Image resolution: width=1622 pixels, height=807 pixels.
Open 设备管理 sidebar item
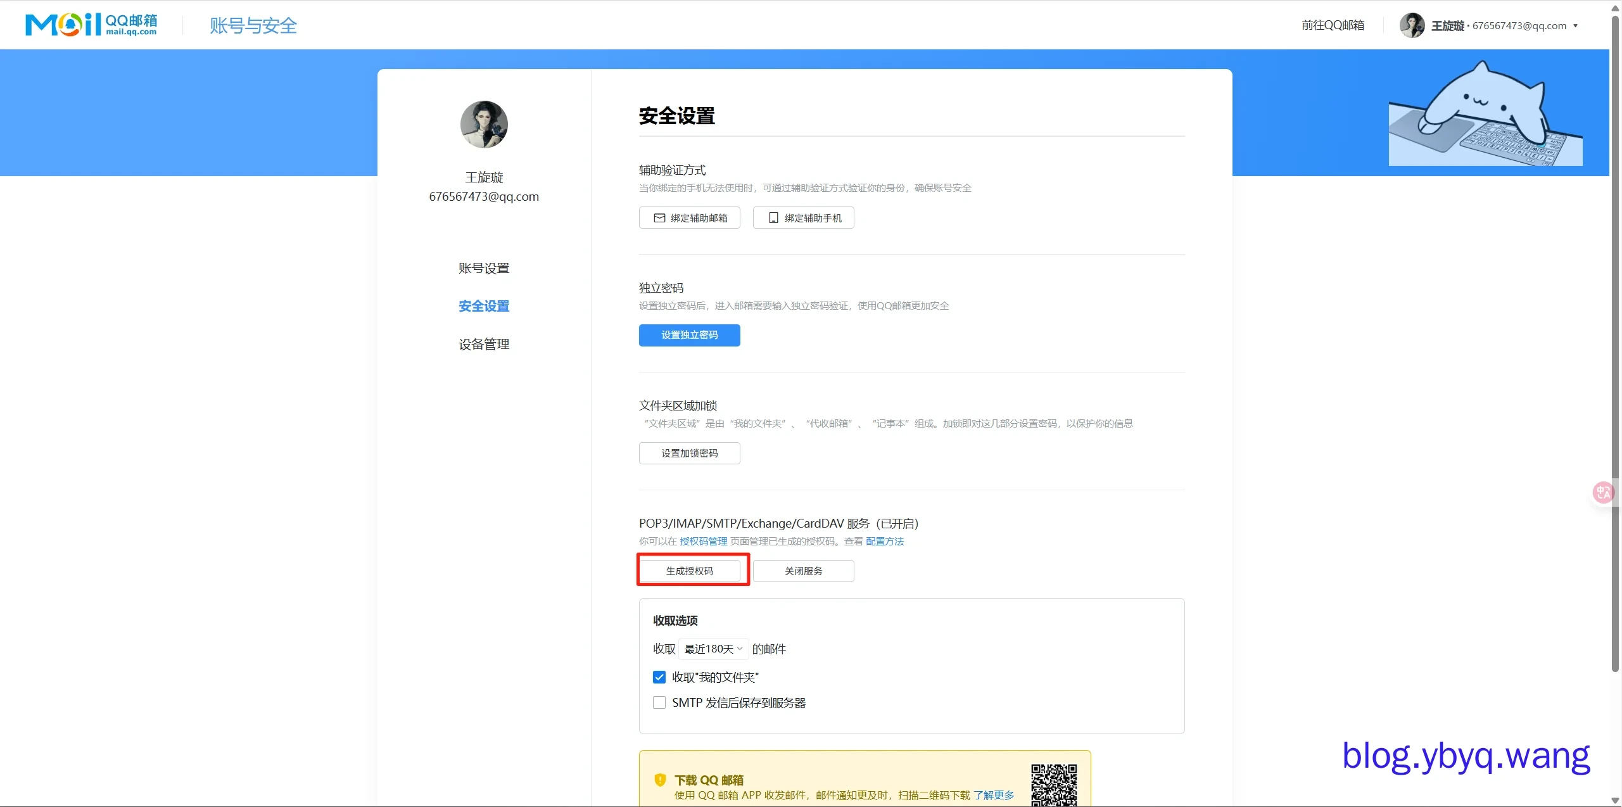[484, 344]
